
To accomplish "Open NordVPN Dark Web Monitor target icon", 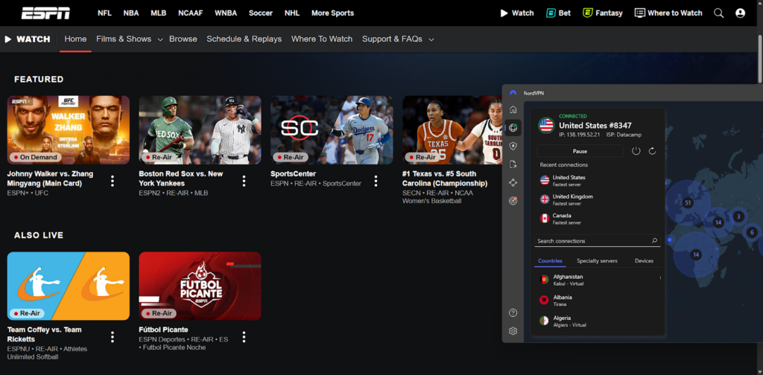I will click(x=513, y=201).
